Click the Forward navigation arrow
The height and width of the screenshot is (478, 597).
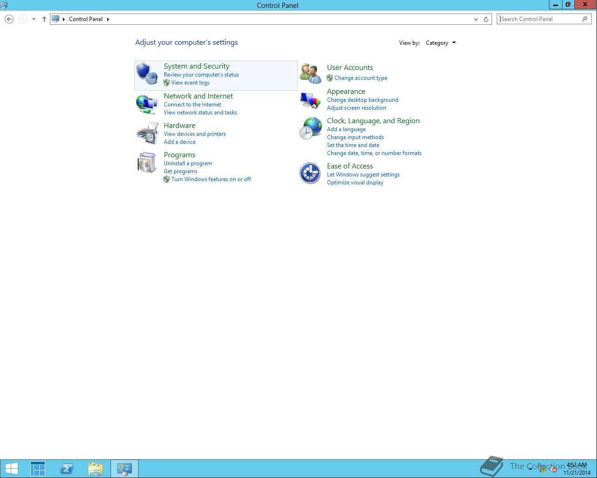(x=22, y=19)
